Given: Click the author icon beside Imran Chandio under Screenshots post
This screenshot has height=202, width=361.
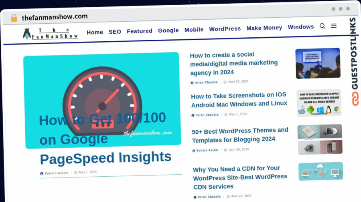Looking at the screenshot, I should tap(193, 115).
